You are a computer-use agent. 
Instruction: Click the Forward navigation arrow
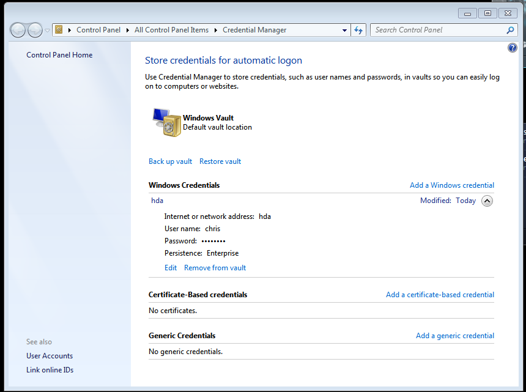click(x=35, y=30)
